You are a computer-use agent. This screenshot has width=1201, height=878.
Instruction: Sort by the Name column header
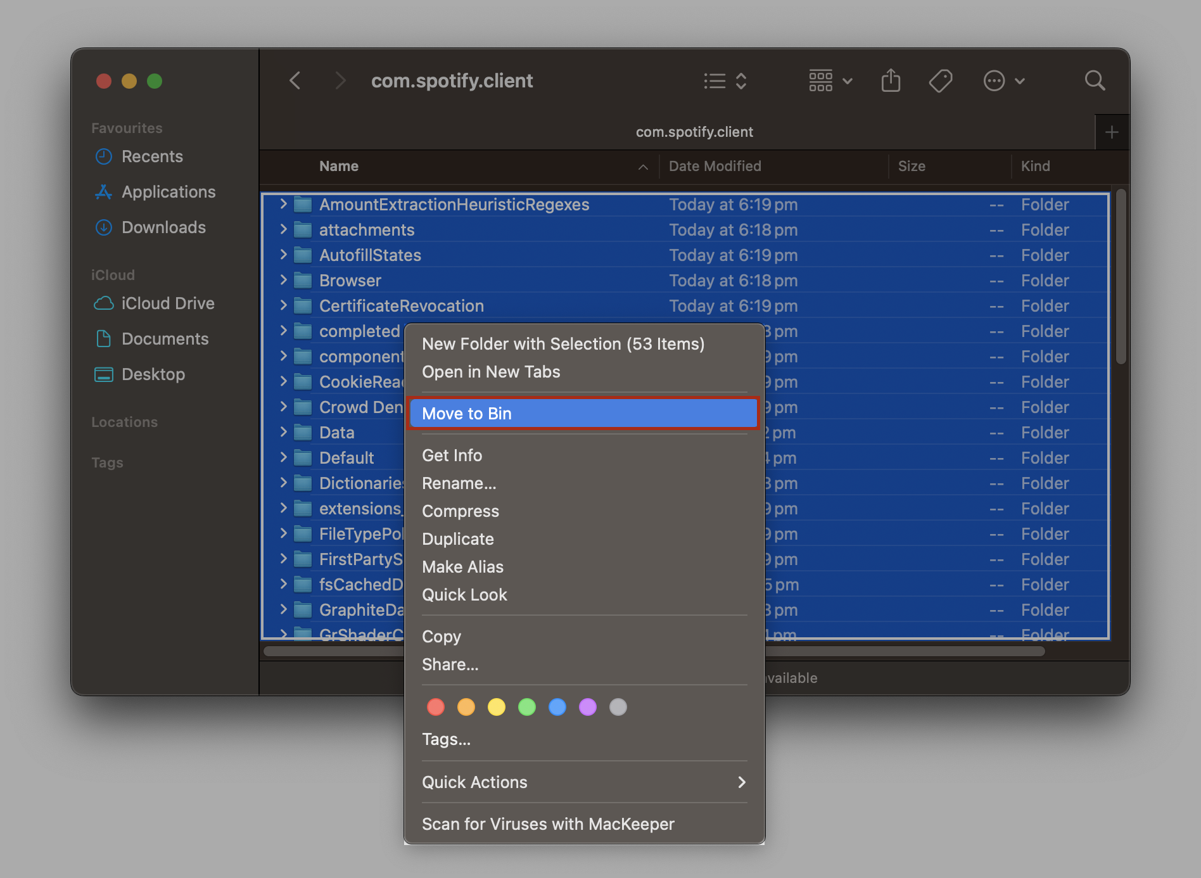tap(339, 166)
